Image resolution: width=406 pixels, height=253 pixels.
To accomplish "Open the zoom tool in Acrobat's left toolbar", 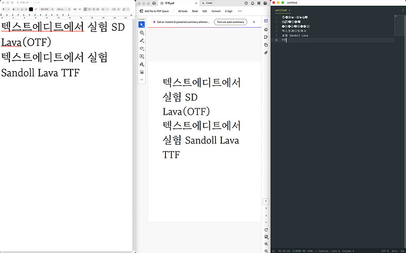I will (x=142, y=32).
